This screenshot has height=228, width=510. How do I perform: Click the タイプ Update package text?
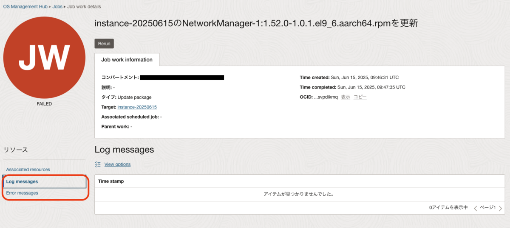(x=126, y=97)
